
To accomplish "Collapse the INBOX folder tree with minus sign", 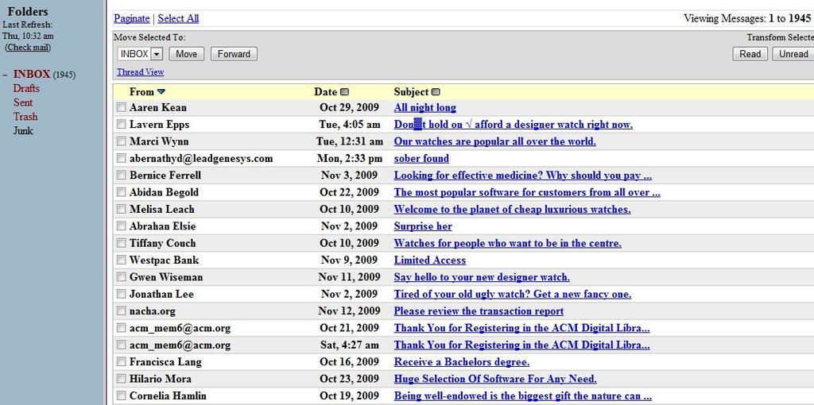I will (5, 75).
